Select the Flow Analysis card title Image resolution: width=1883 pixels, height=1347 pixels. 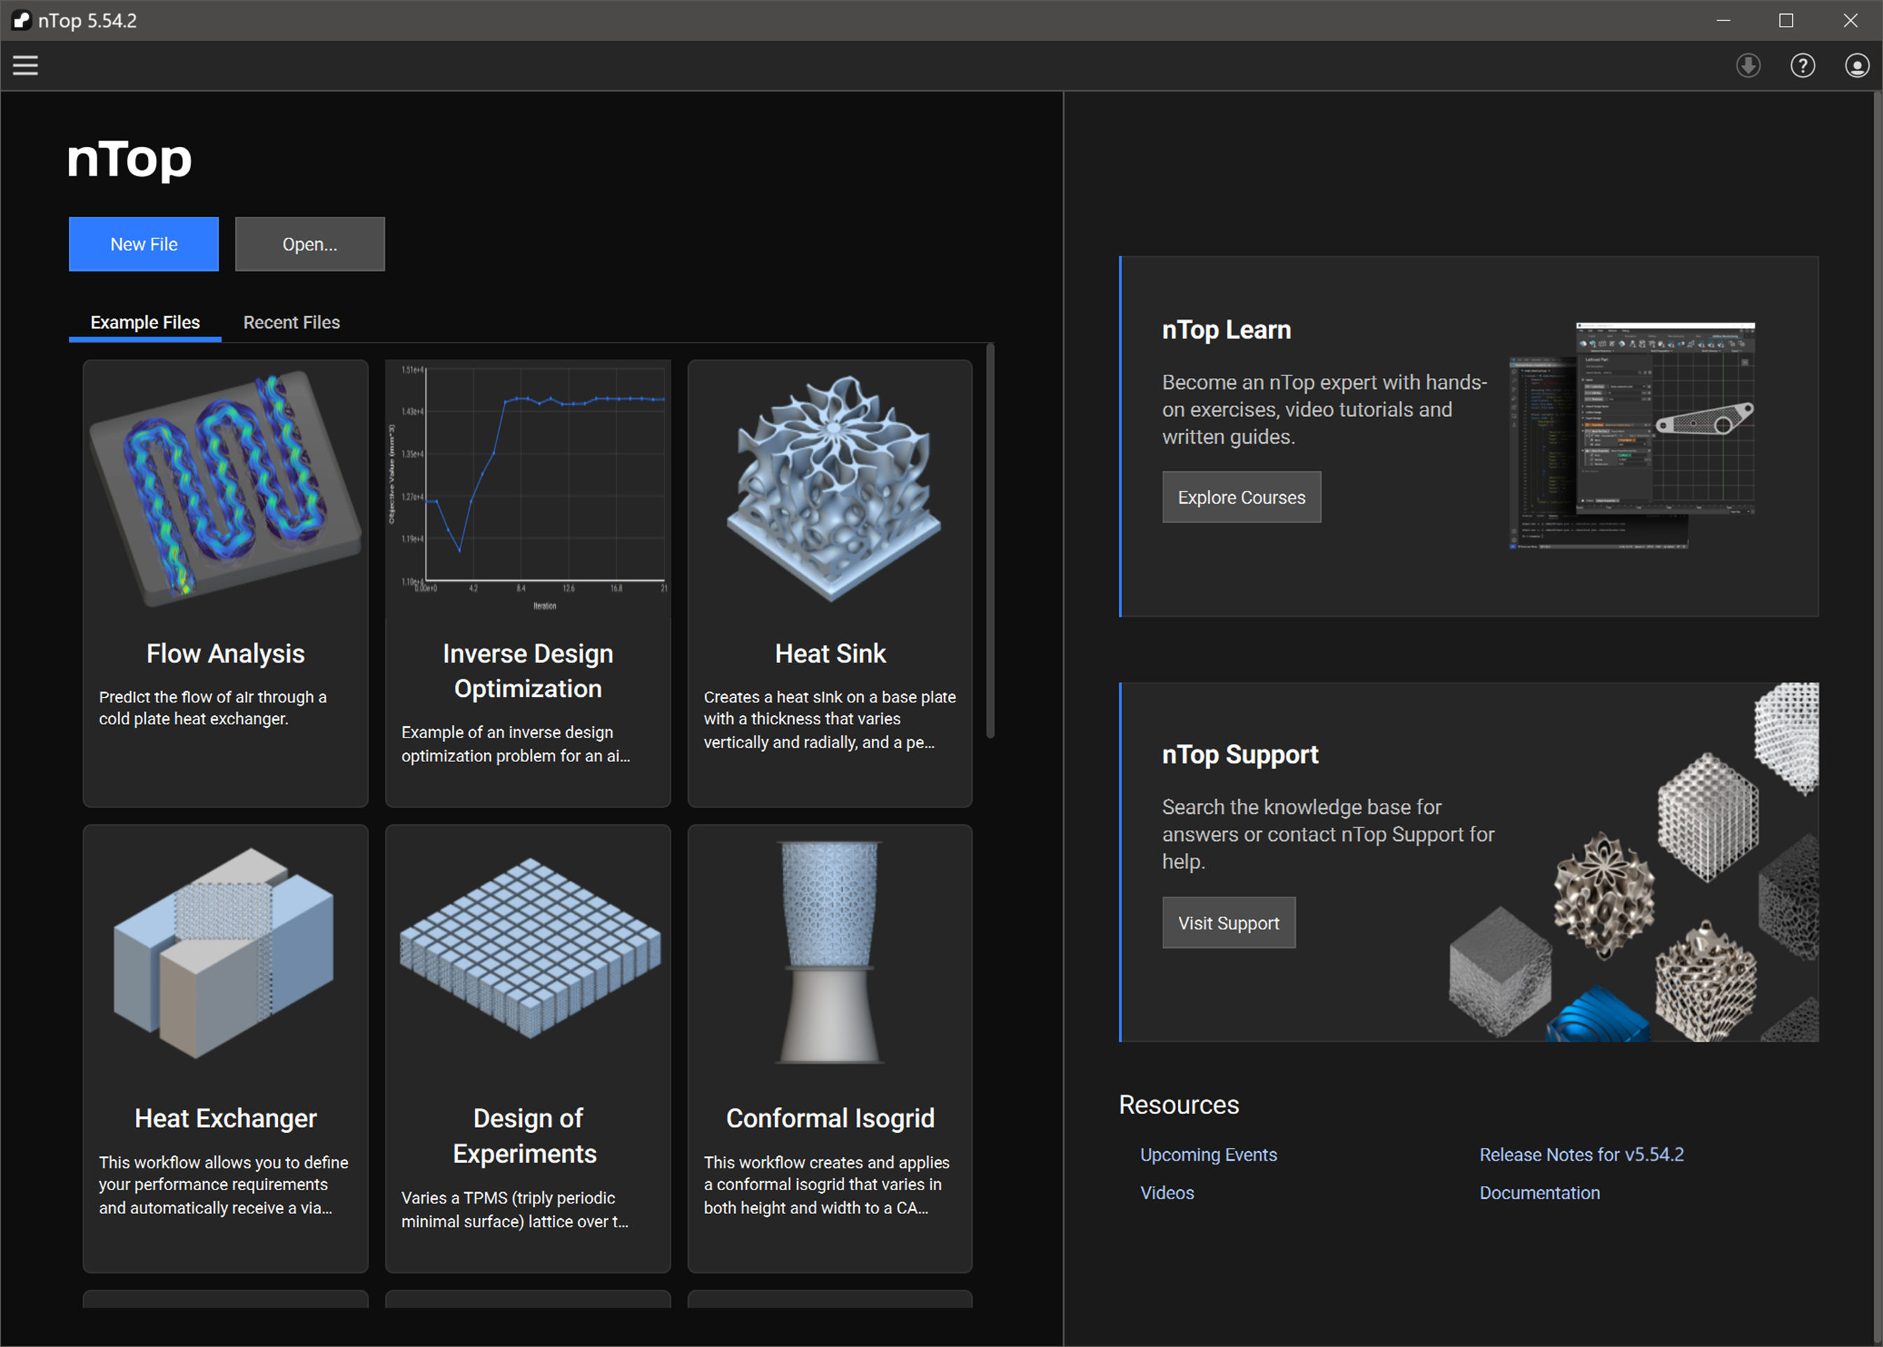coord(225,654)
